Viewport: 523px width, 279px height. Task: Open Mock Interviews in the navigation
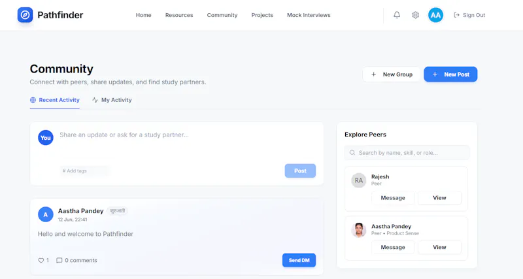tap(309, 15)
